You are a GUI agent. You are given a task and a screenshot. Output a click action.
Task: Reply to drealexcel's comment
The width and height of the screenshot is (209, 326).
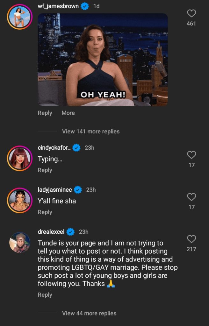(x=45, y=295)
